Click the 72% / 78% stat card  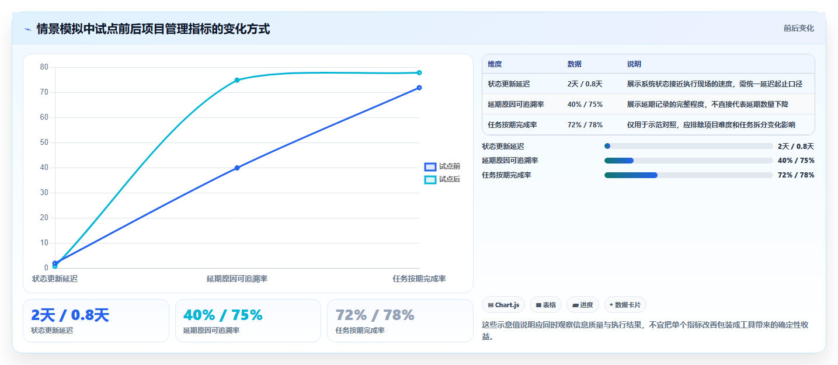pyautogui.click(x=400, y=321)
